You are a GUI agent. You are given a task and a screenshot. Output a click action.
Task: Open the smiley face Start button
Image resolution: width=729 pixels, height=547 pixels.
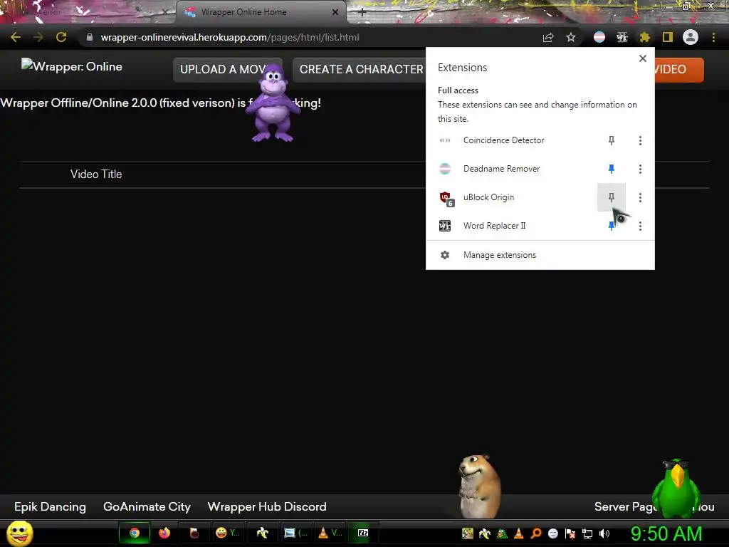click(x=20, y=533)
